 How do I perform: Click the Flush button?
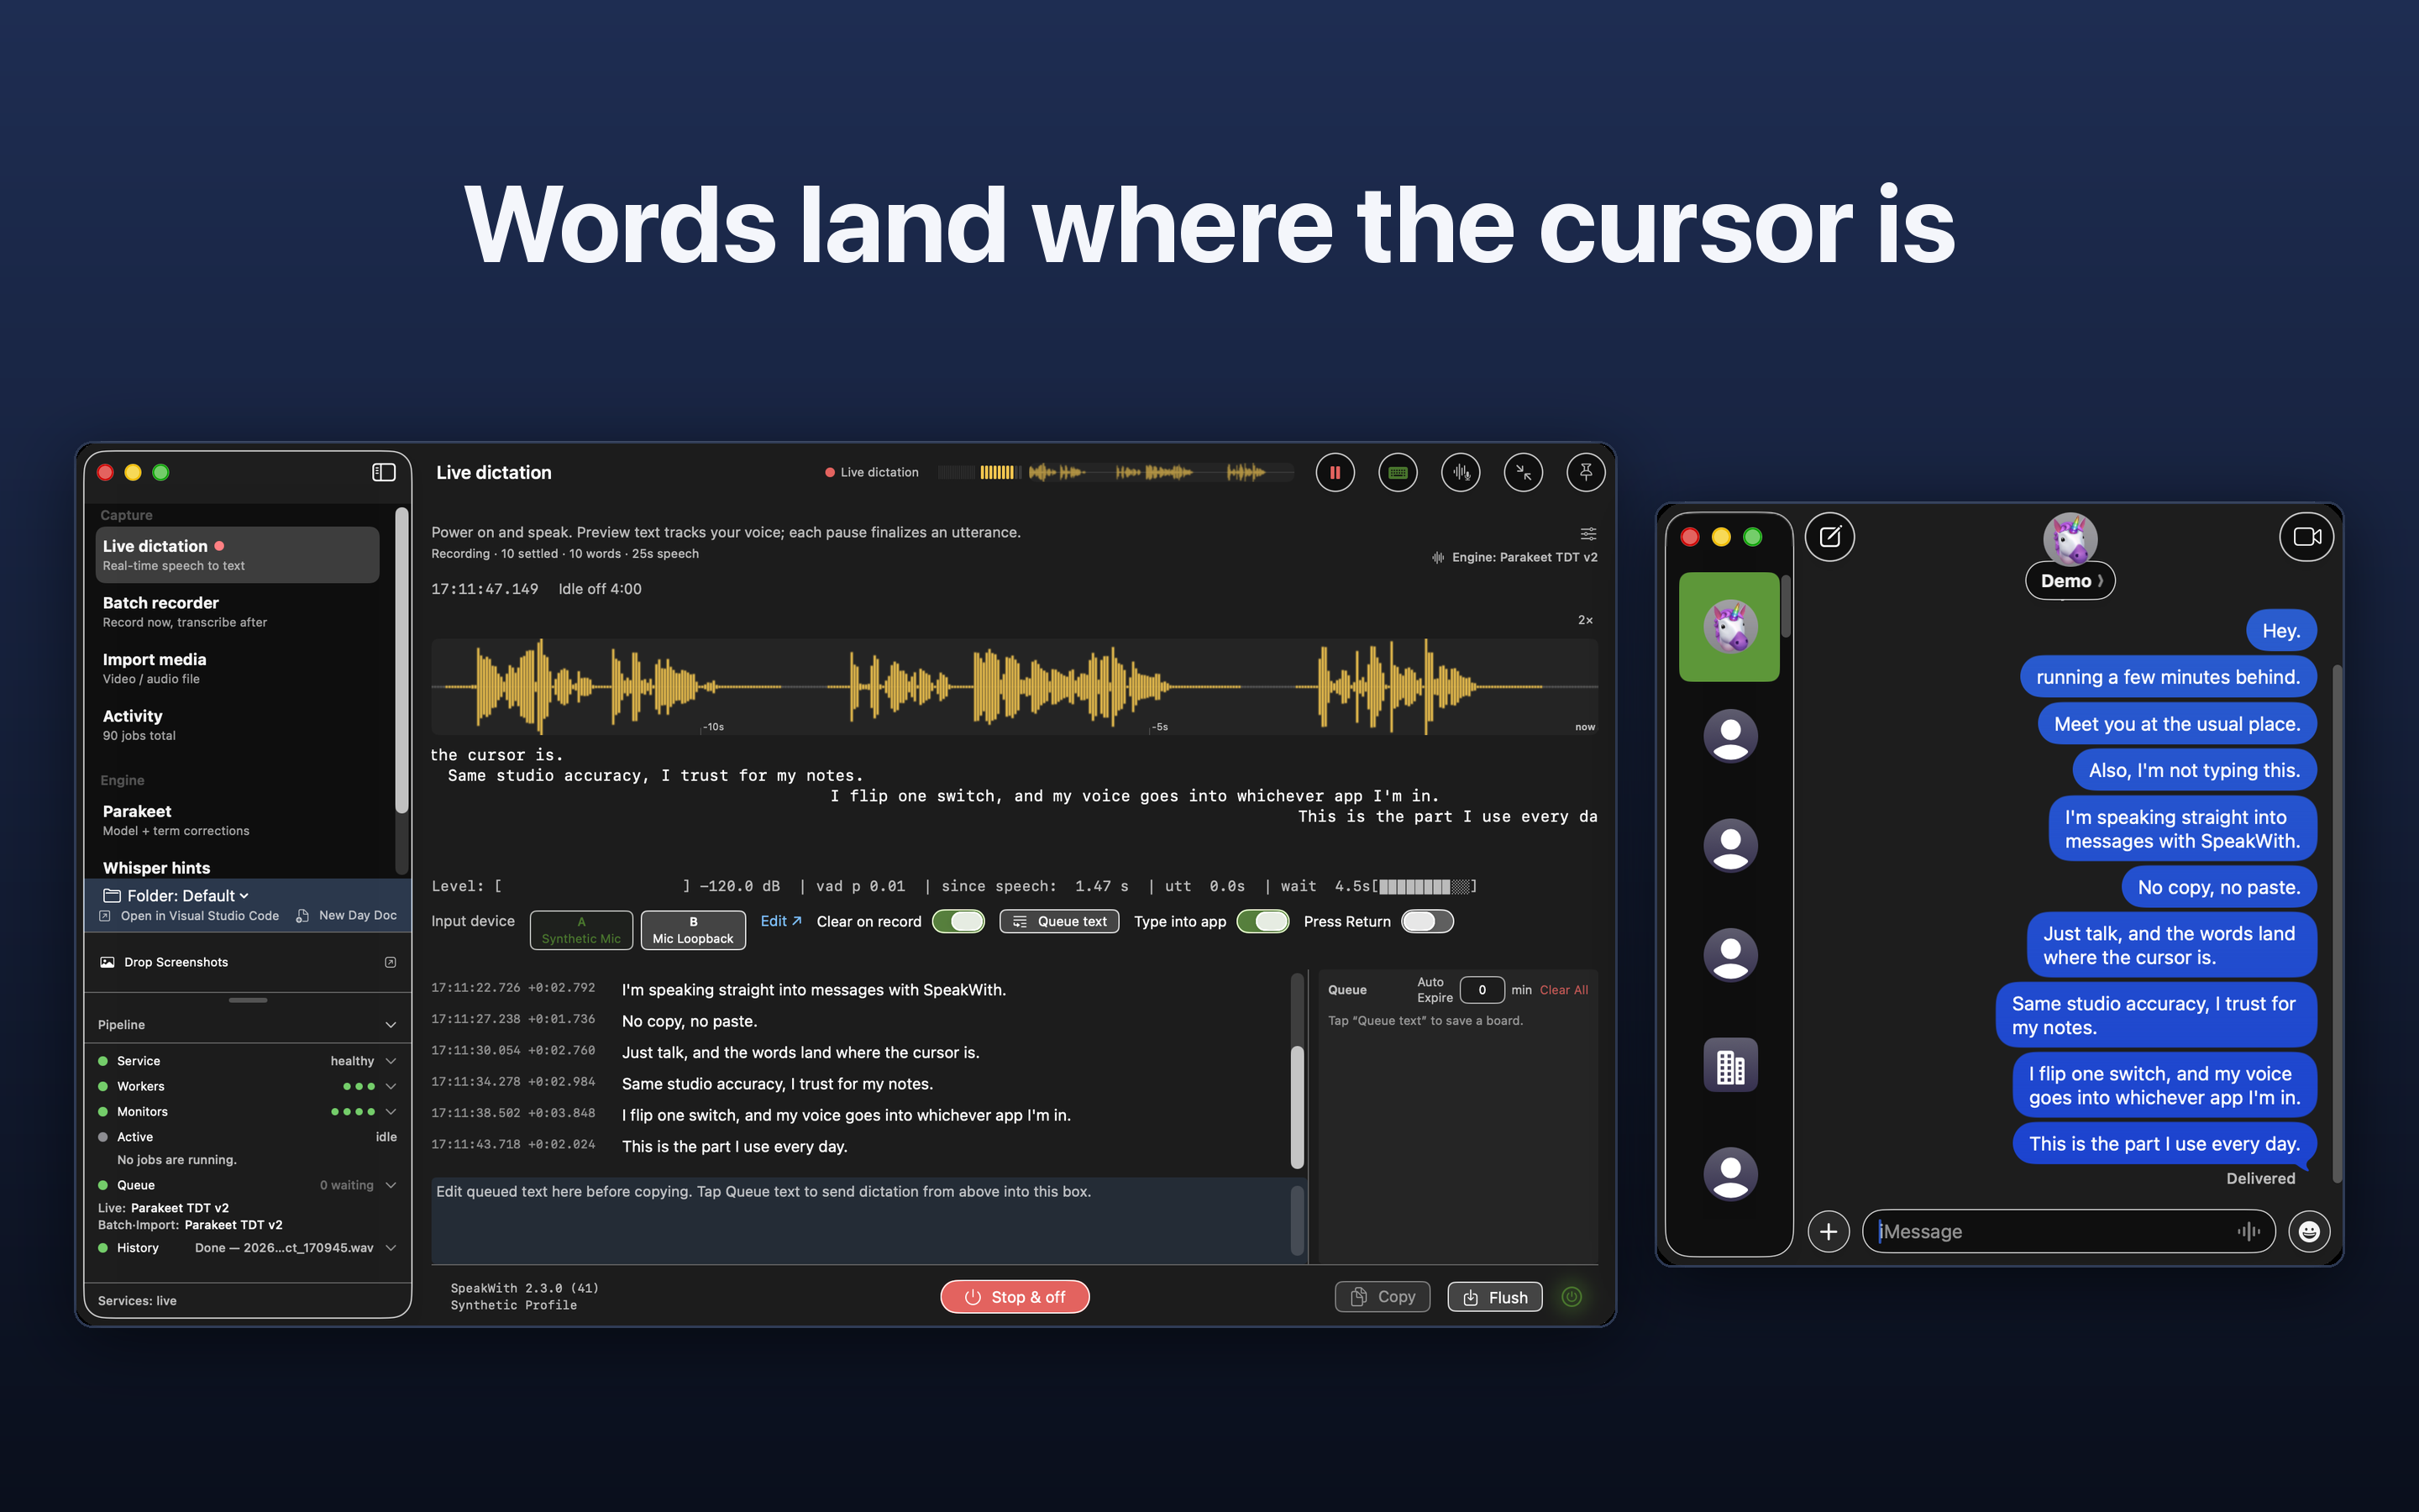pyautogui.click(x=1495, y=1297)
